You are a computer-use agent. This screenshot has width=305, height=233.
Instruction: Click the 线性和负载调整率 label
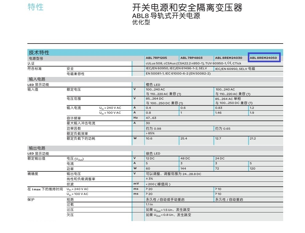[x=81, y=179]
